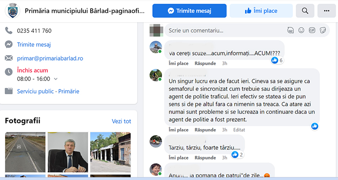Open the GIF picker in comment box
This screenshot has width=338, height=180.
(312, 30)
